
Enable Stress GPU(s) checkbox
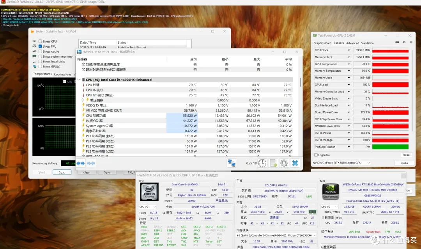pyautogui.click(x=40, y=66)
